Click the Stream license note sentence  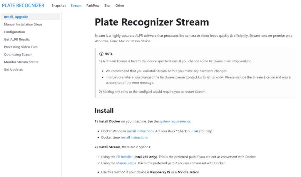tap(176, 61)
